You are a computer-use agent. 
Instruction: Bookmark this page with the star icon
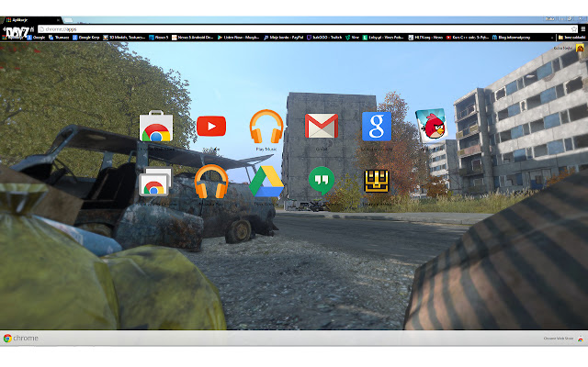click(x=573, y=28)
